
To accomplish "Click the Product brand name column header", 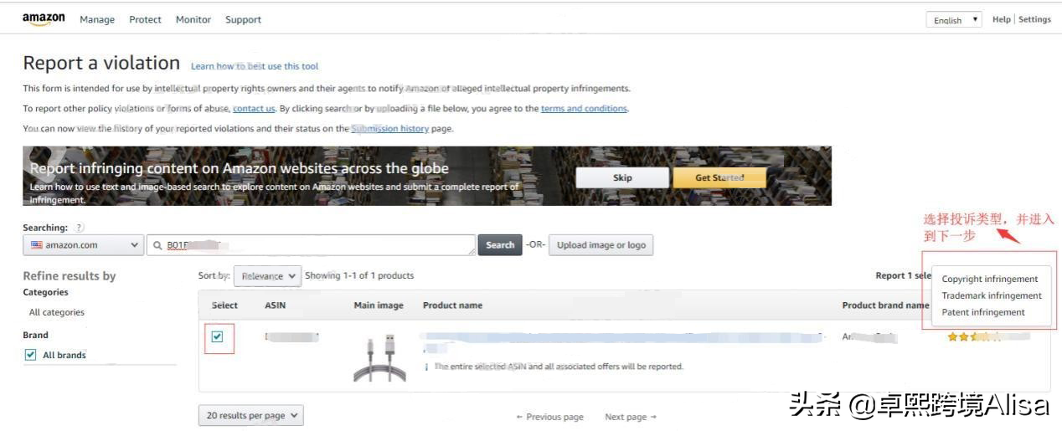I will point(885,305).
